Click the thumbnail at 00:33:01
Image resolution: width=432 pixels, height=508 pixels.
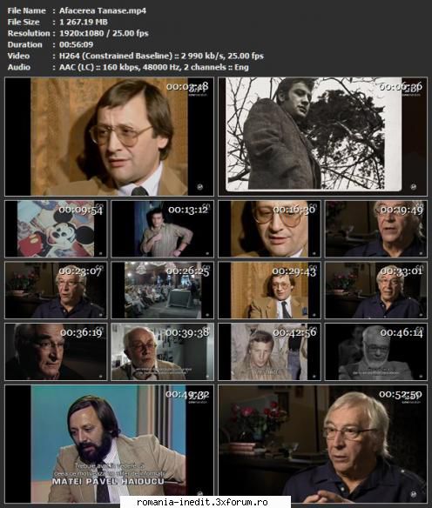376,291
